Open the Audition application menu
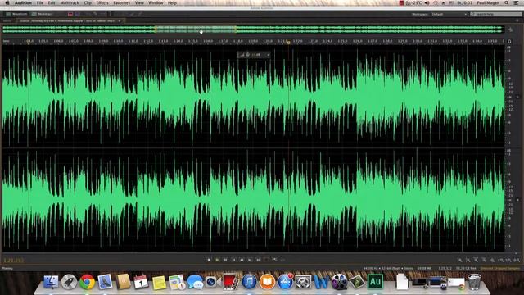Image resolution: width=524 pixels, height=295 pixels. tap(23, 3)
